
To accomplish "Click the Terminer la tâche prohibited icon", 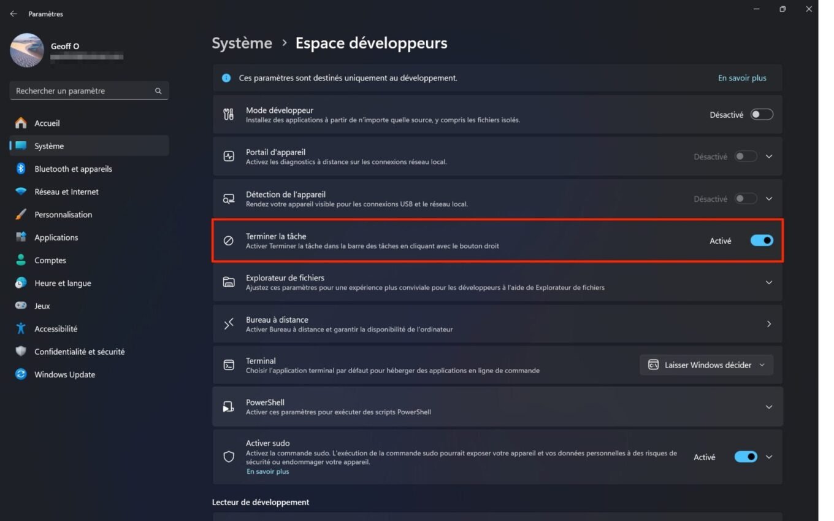I will [x=229, y=241].
